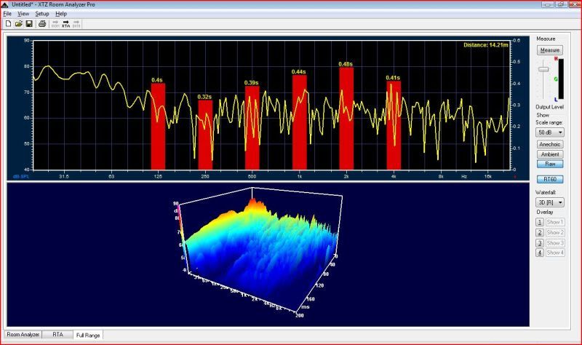Open the View menu
The height and width of the screenshot is (345, 582).
23,14
